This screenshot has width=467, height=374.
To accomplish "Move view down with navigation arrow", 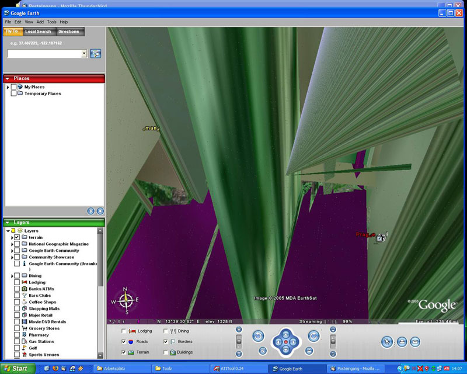I will pos(285,349).
